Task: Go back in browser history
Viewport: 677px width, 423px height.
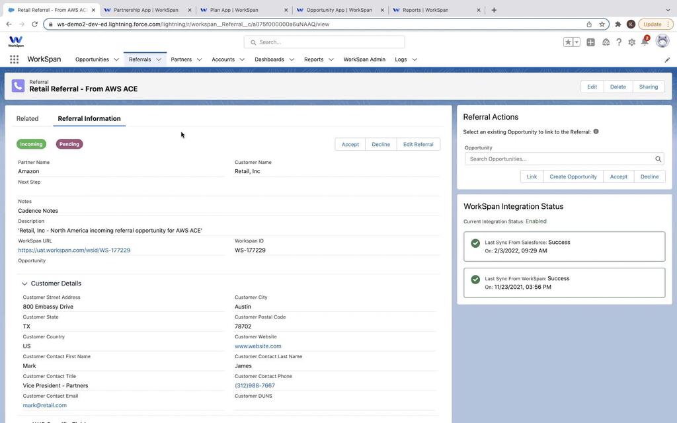Action: coord(9,24)
